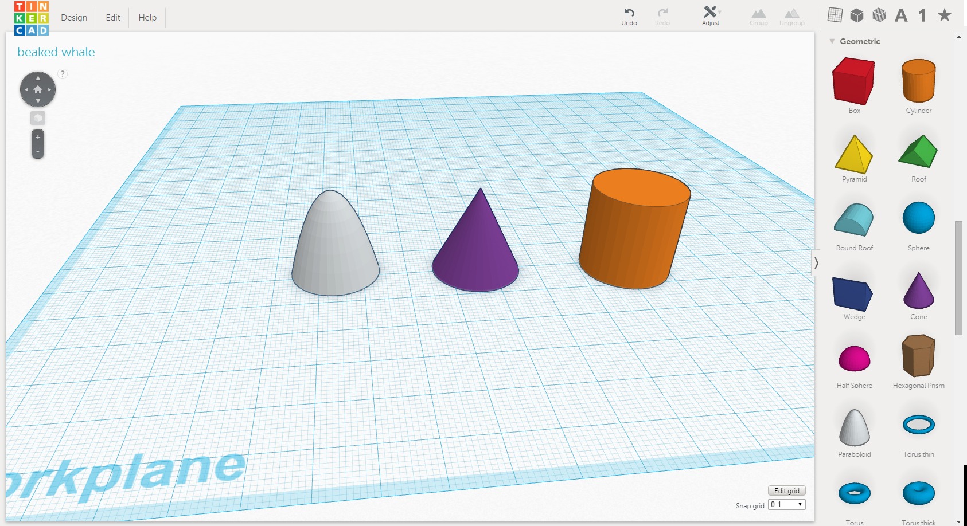
Task: Pick the red Box shape
Action: [854, 81]
